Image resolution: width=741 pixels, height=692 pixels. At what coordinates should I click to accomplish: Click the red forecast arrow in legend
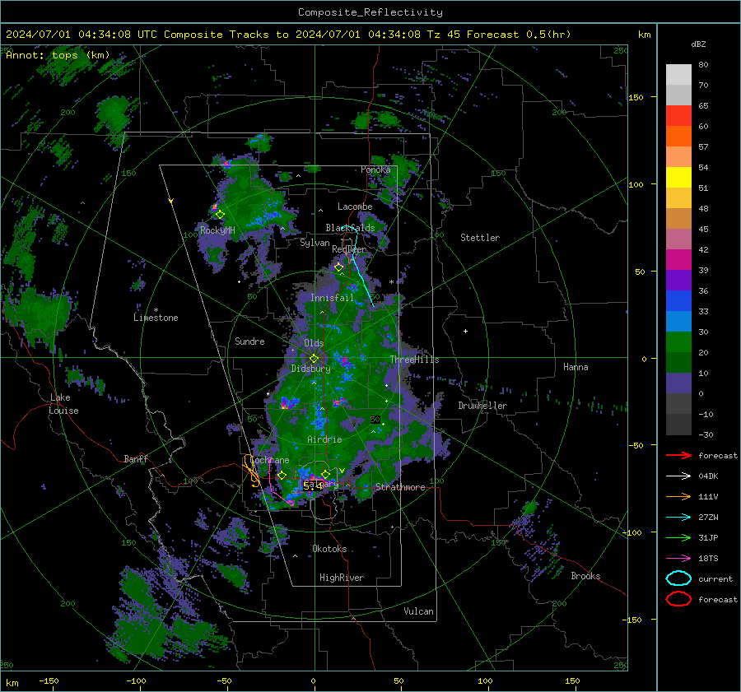tap(678, 455)
